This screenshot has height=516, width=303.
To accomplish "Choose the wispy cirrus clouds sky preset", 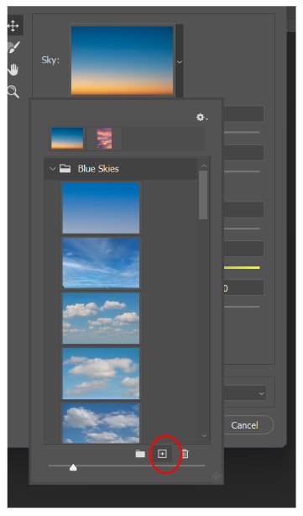I will (101, 263).
